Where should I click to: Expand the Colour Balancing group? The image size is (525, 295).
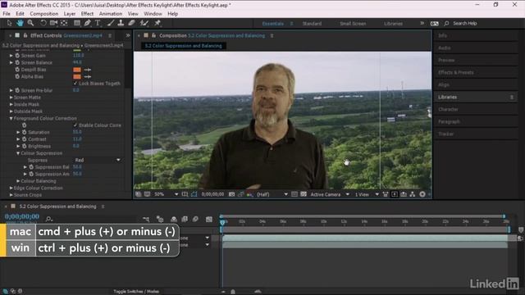(18, 181)
